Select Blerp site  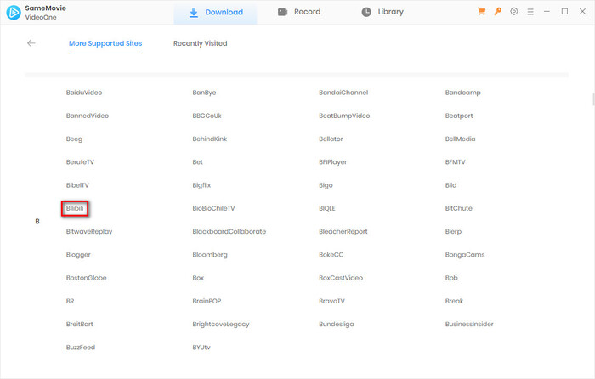tap(453, 231)
